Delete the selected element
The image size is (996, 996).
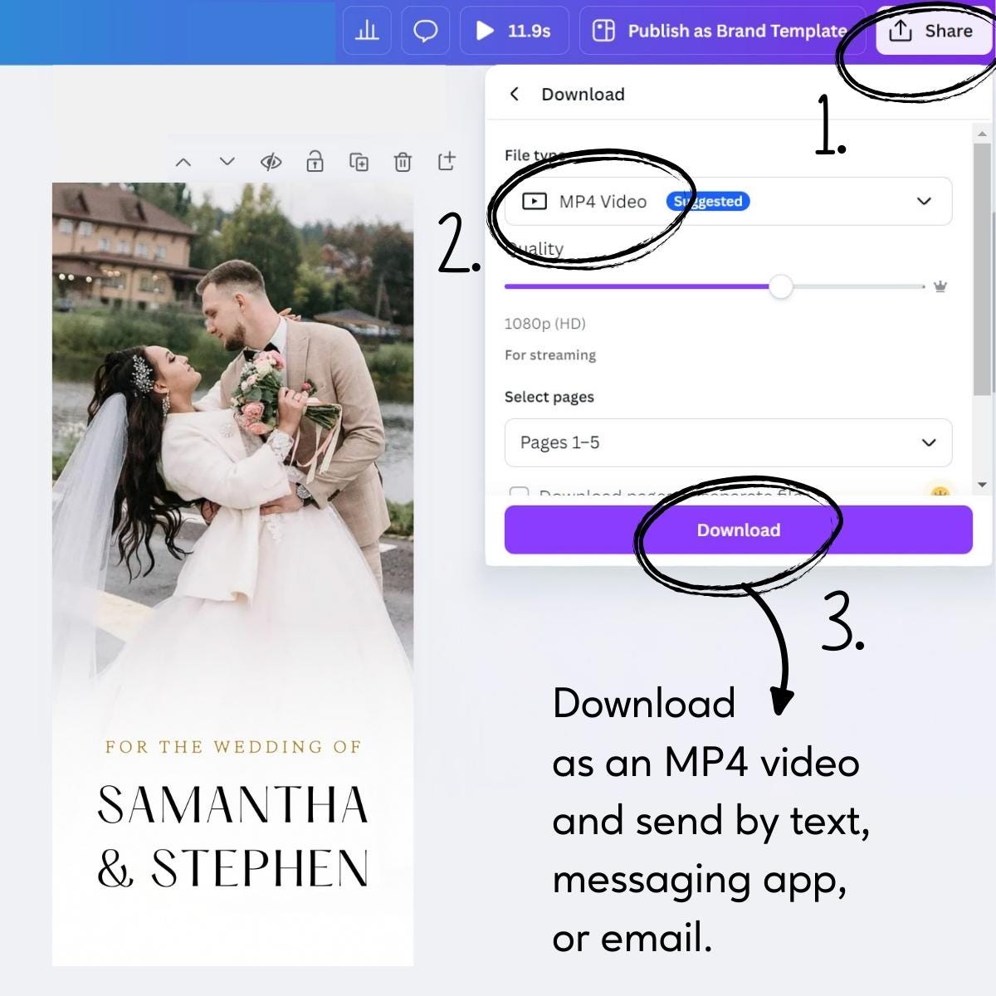404,162
